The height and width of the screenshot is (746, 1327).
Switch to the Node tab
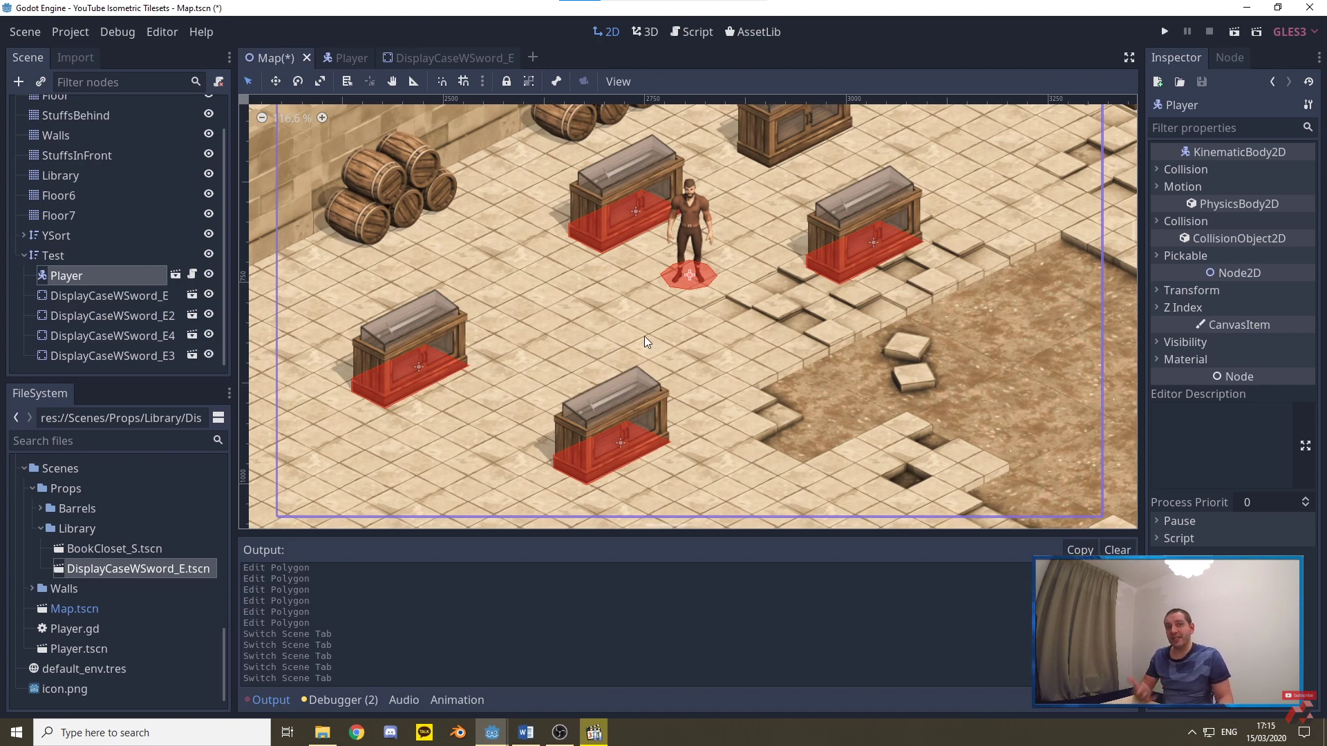(x=1230, y=58)
